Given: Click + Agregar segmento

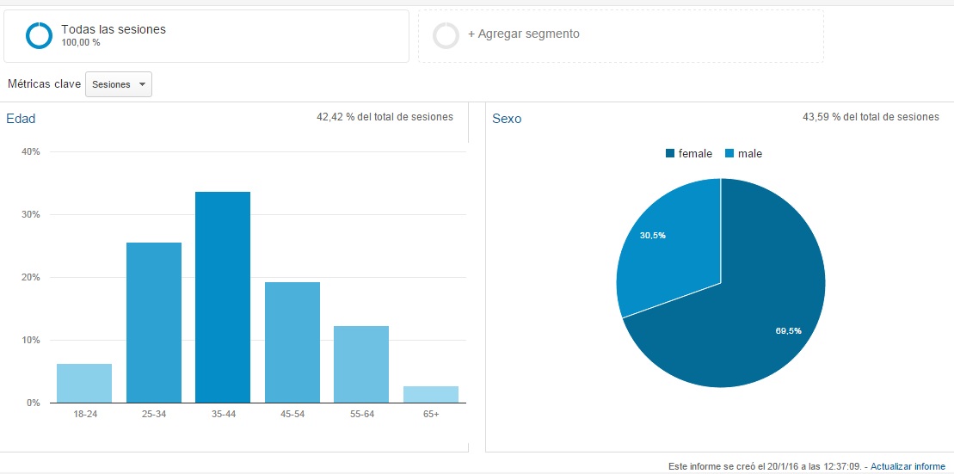Looking at the screenshot, I should point(523,34).
